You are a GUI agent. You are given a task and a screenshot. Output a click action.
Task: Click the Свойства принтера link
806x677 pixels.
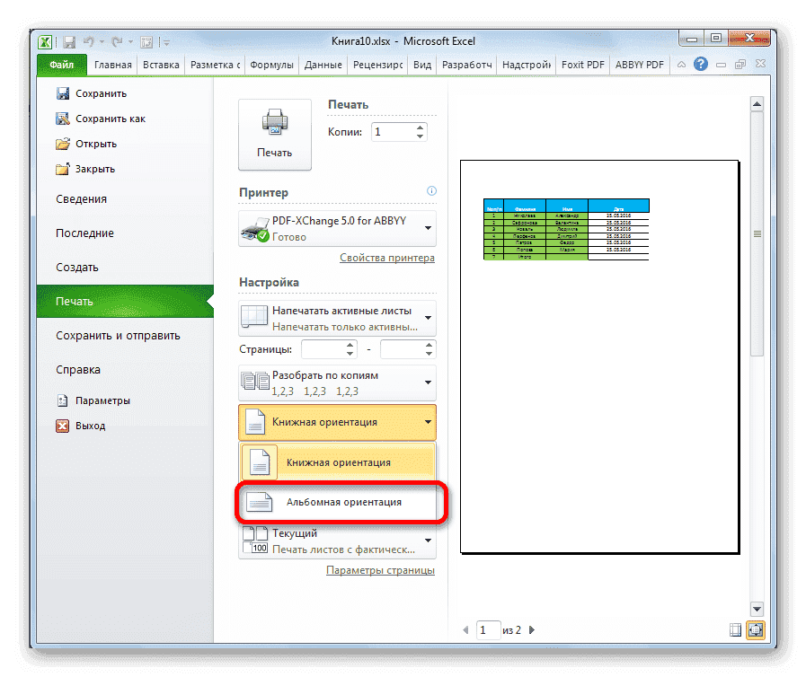click(x=386, y=258)
